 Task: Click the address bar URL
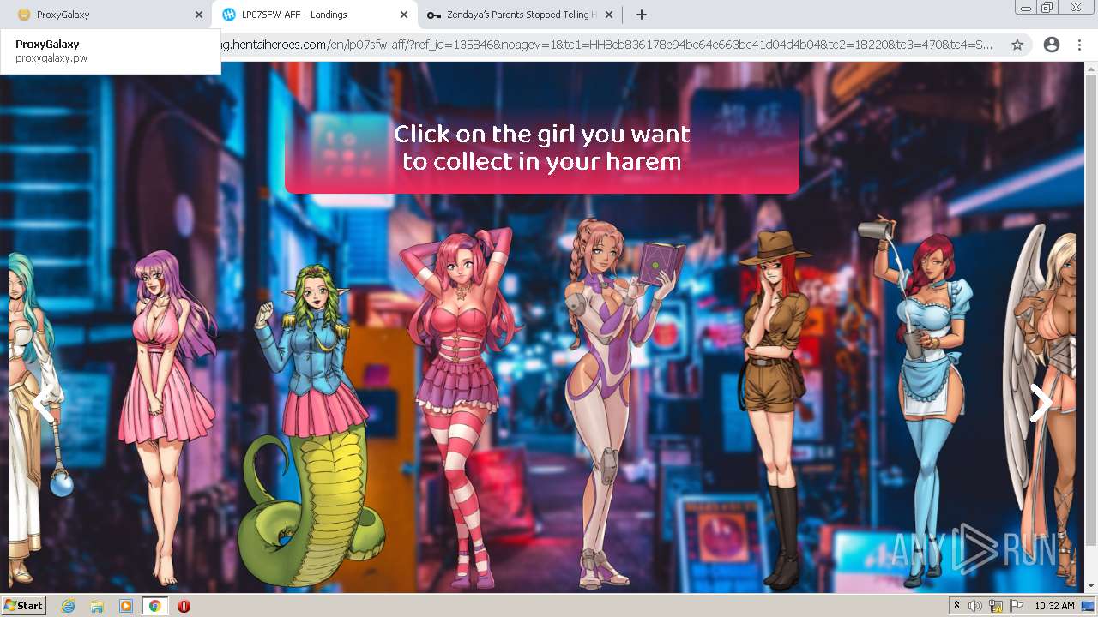coord(606,45)
